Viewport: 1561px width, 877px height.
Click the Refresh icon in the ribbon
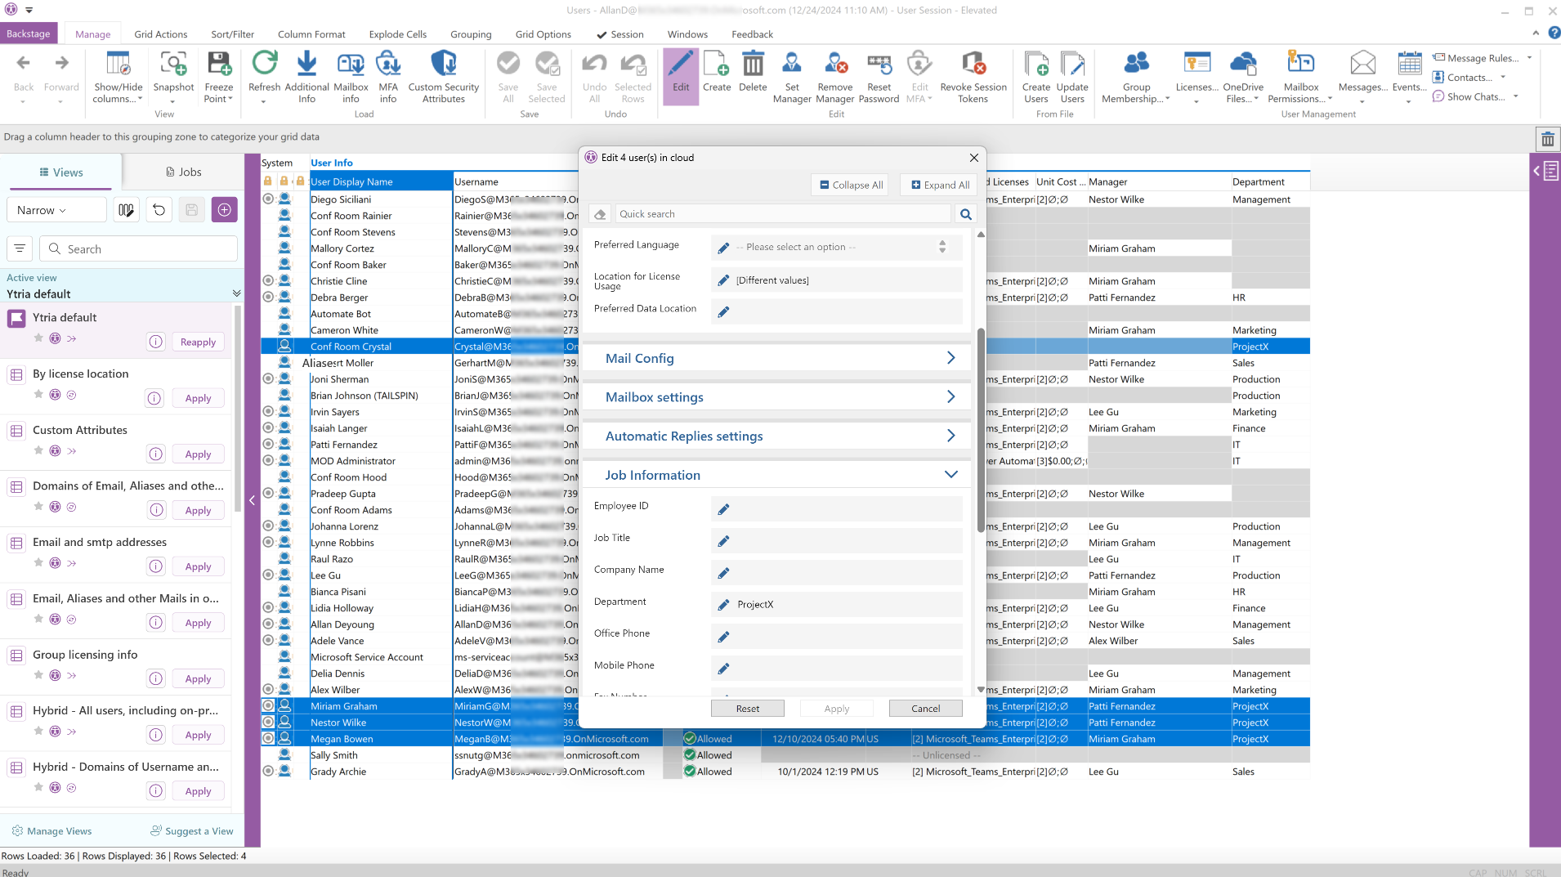coord(264,64)
